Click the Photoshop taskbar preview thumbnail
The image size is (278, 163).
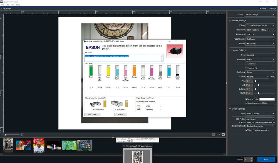tap(138, 156)
